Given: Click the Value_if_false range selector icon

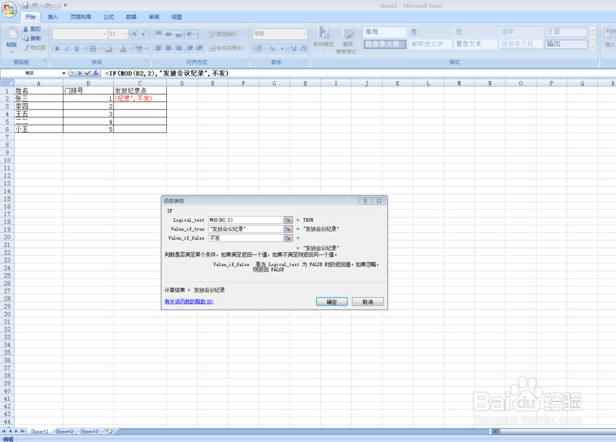Looking at the screenshot, I should 288,238.
